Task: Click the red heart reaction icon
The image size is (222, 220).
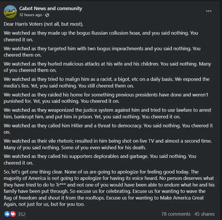Action: [x=13, y=214]
